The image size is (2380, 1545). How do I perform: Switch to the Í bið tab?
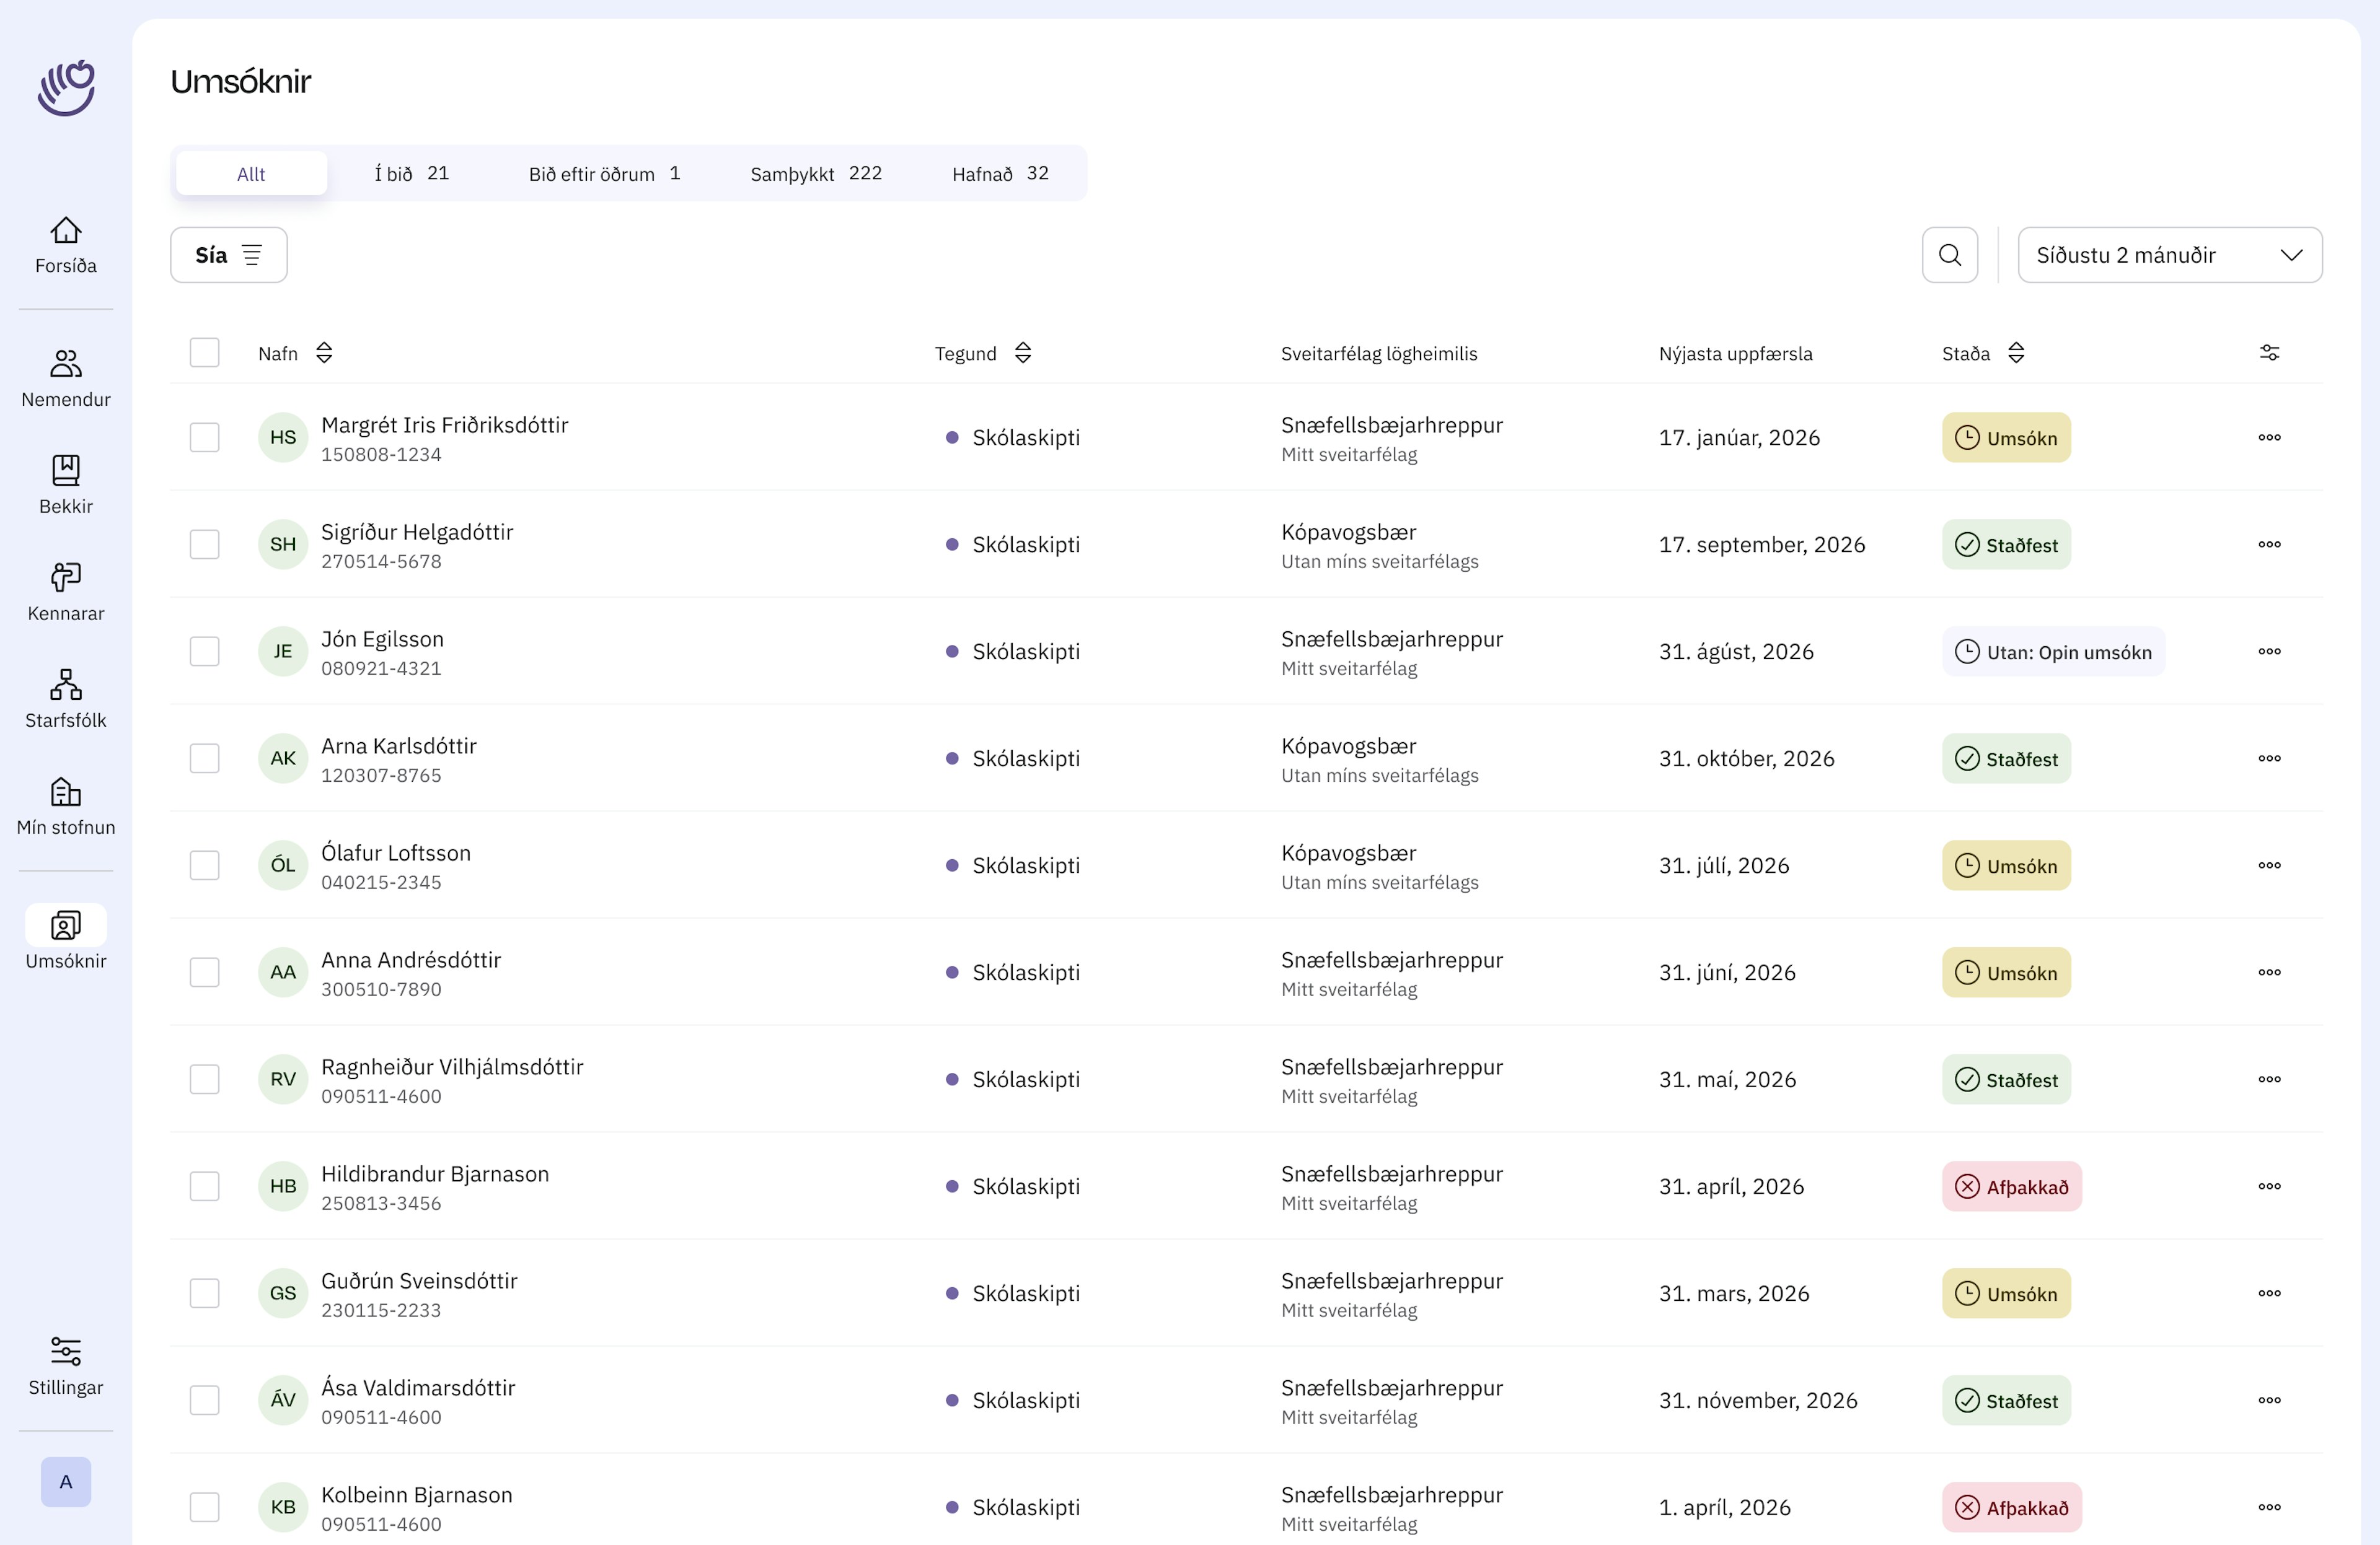411,174
